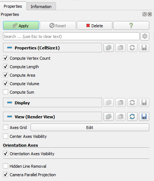Reset the Render View settings to defaults
The width and height of the screenshot is (154, 181).
pyautogui.click(x=132, y=116)
